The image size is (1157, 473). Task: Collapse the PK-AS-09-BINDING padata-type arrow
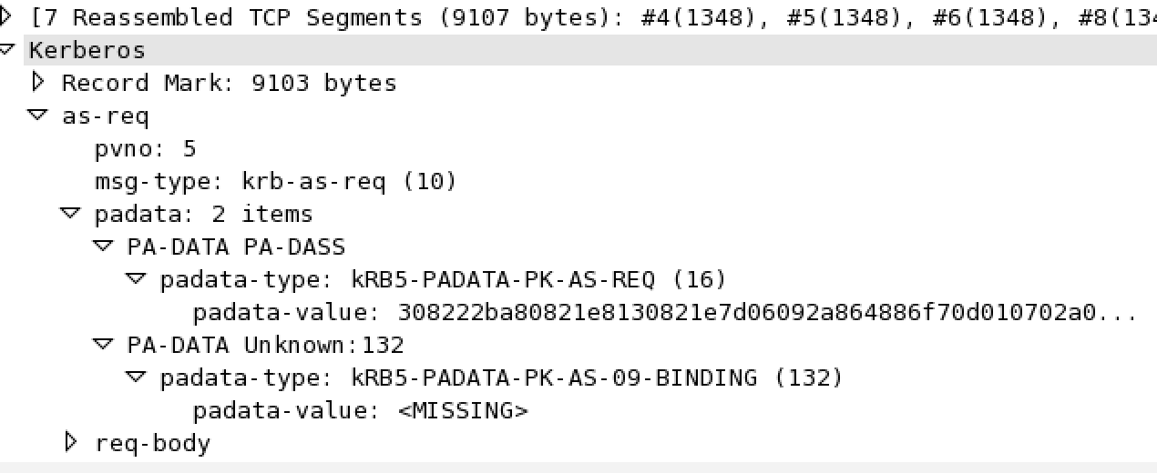[x=137, y=377]
